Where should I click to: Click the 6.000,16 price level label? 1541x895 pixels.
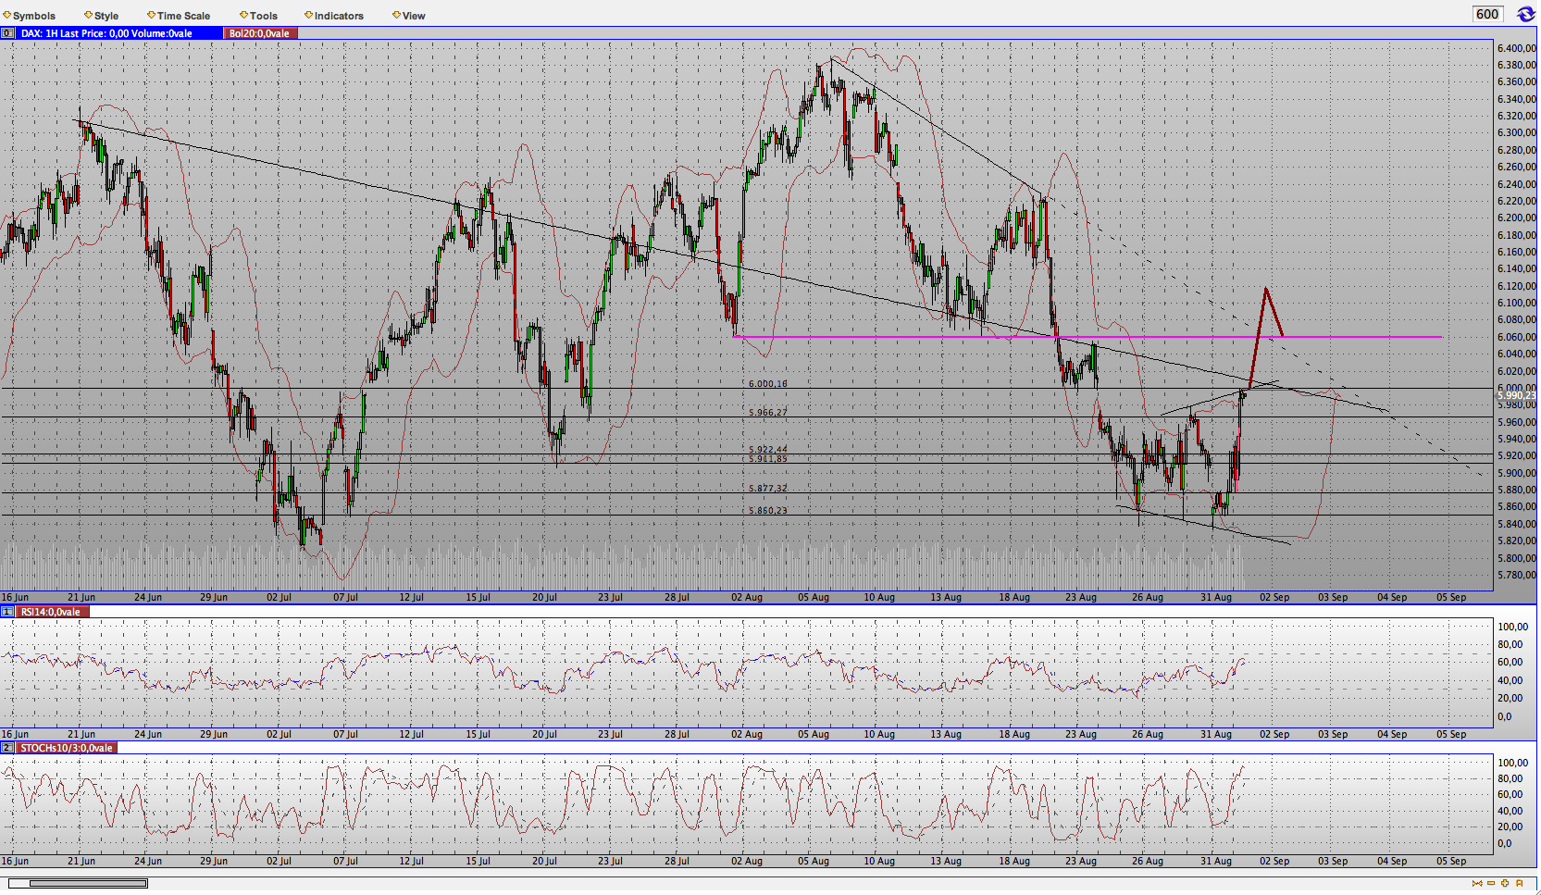coord(768,383)
